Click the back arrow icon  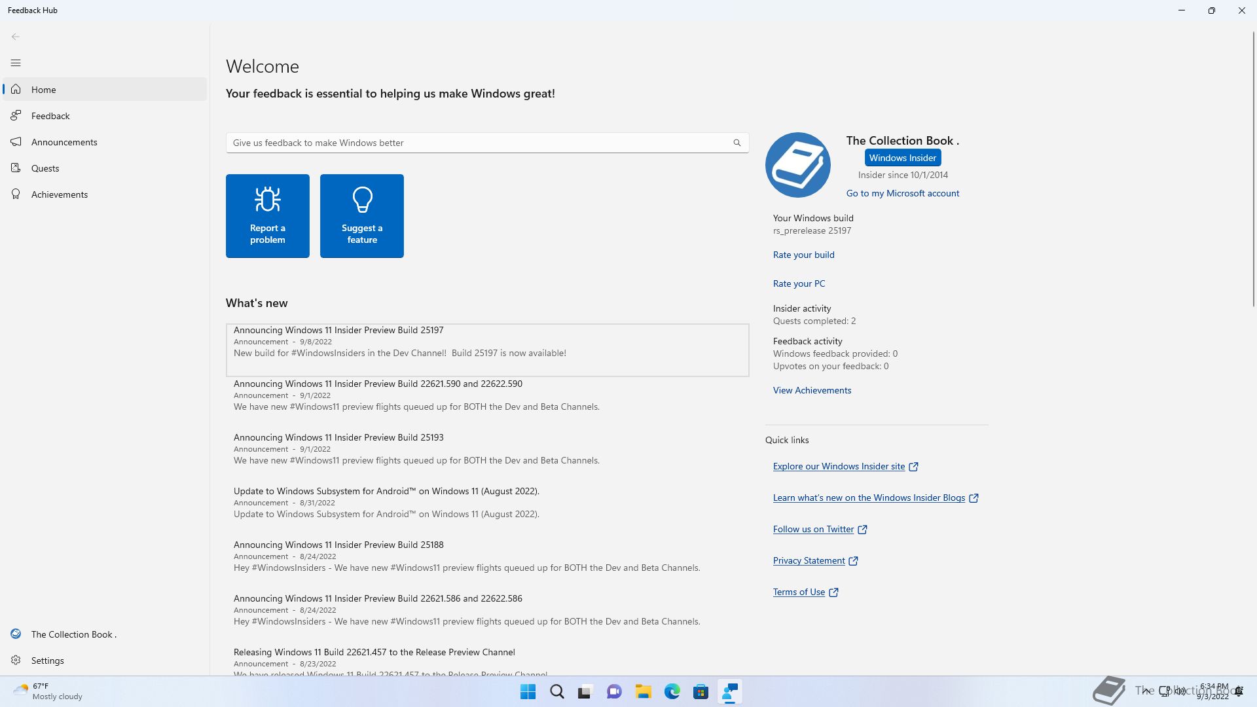16,37
